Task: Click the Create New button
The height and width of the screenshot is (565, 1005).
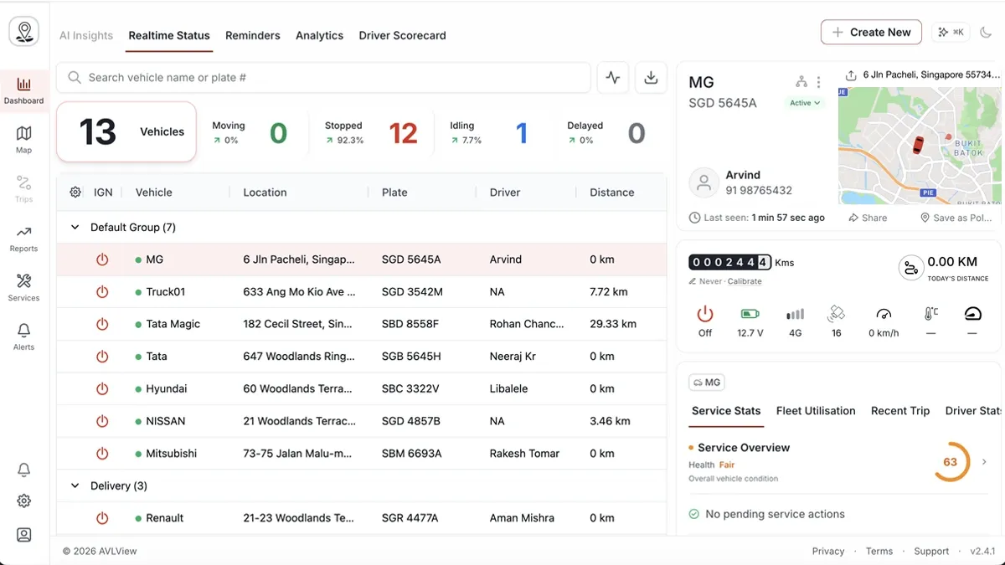Action: [871, 33]
